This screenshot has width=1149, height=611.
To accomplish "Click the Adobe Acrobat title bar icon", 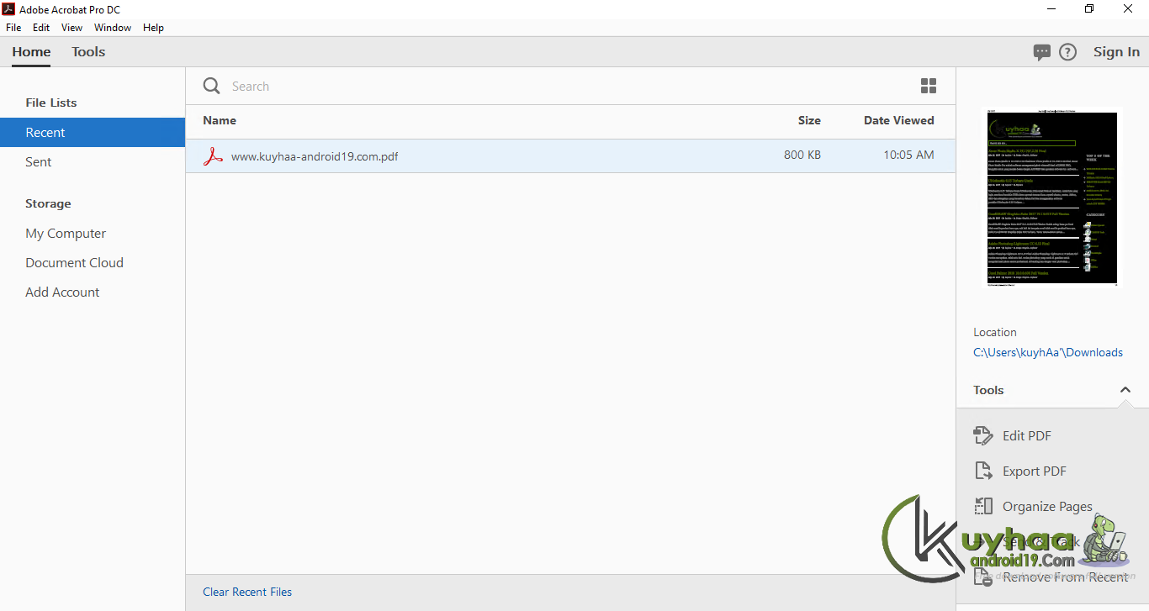I will coord(9,8).
